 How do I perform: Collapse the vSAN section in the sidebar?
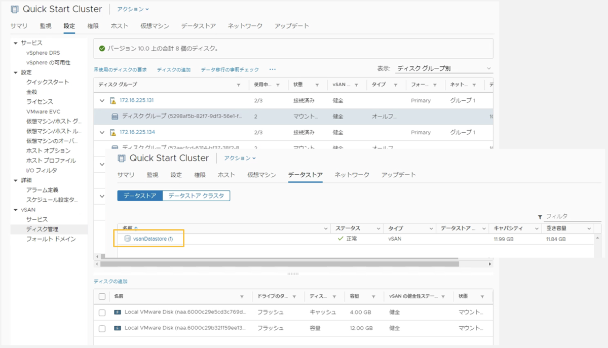pyautogui.click(x=16, y=210)
